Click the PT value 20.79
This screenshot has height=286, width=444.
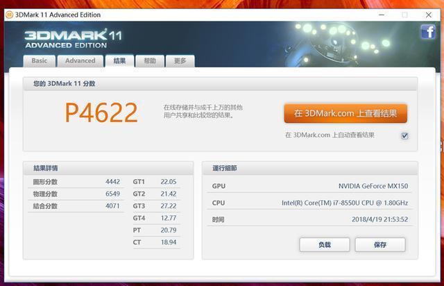169,230
